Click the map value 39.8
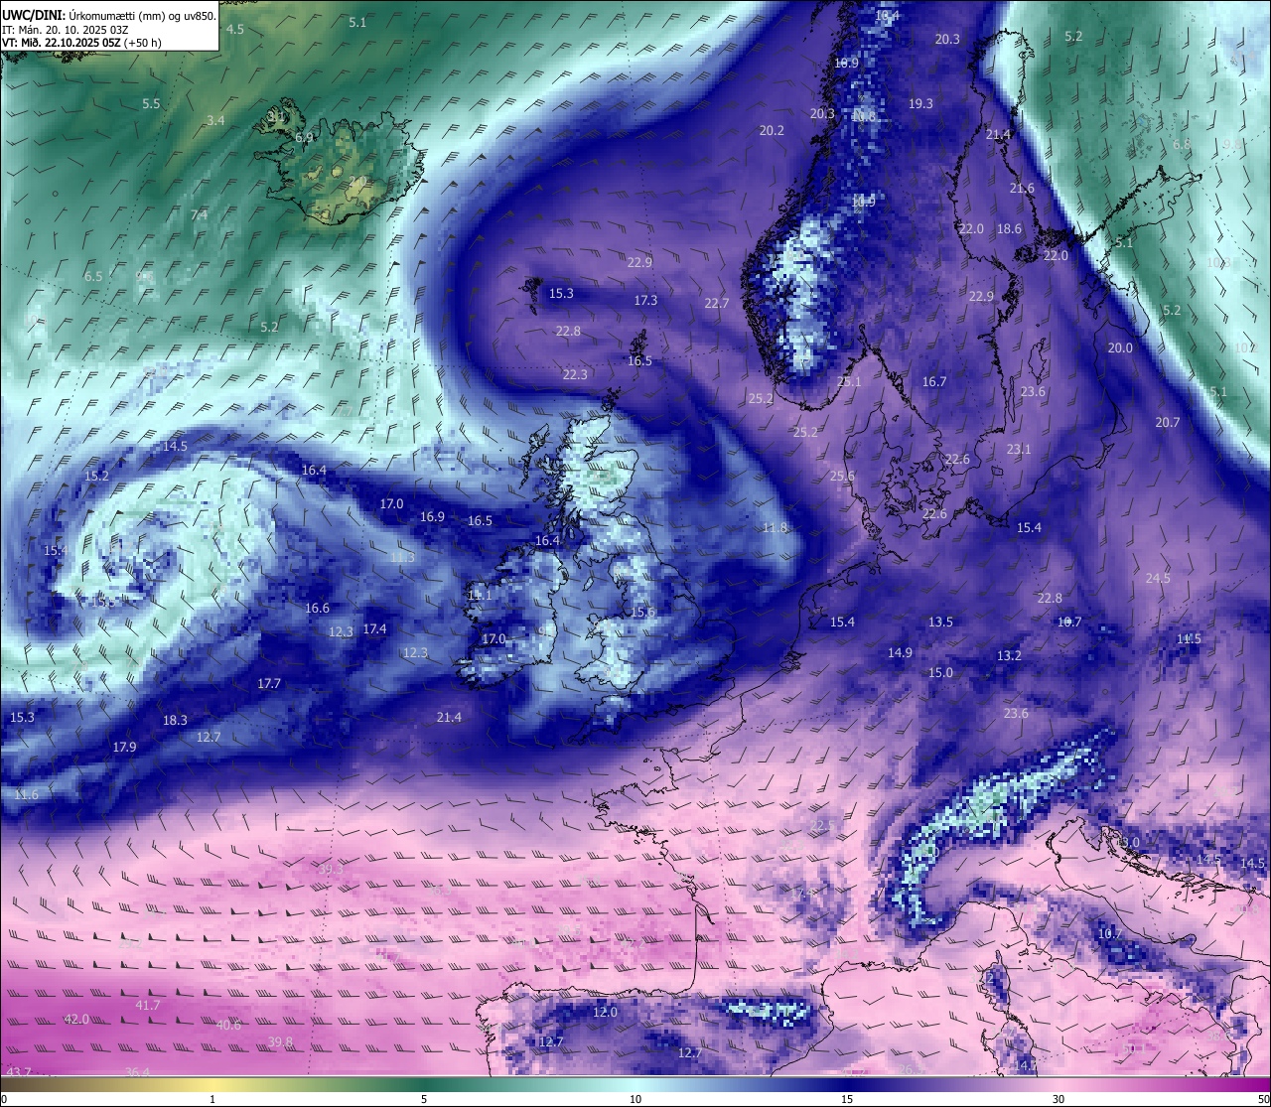 281,1041
